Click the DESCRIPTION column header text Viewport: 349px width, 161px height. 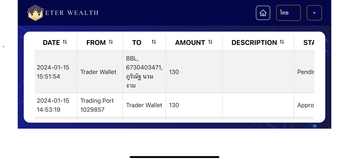(x=254, y=43)
